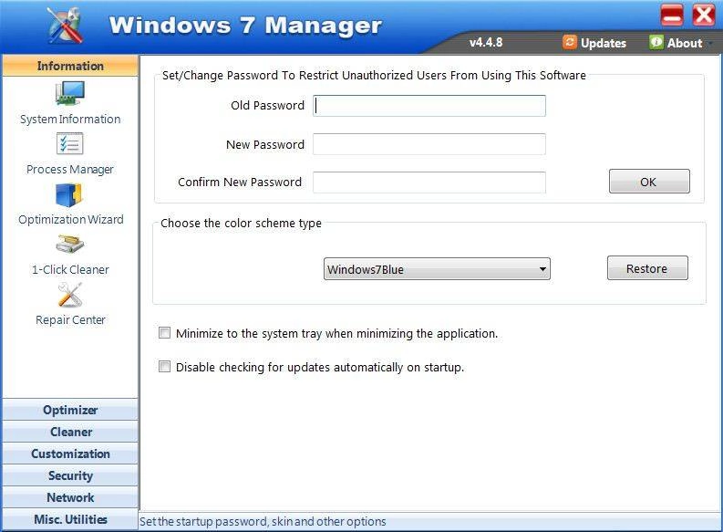Open the Misc. Utilities section
The image size is (723, 532).
click(x=70, y=519)
